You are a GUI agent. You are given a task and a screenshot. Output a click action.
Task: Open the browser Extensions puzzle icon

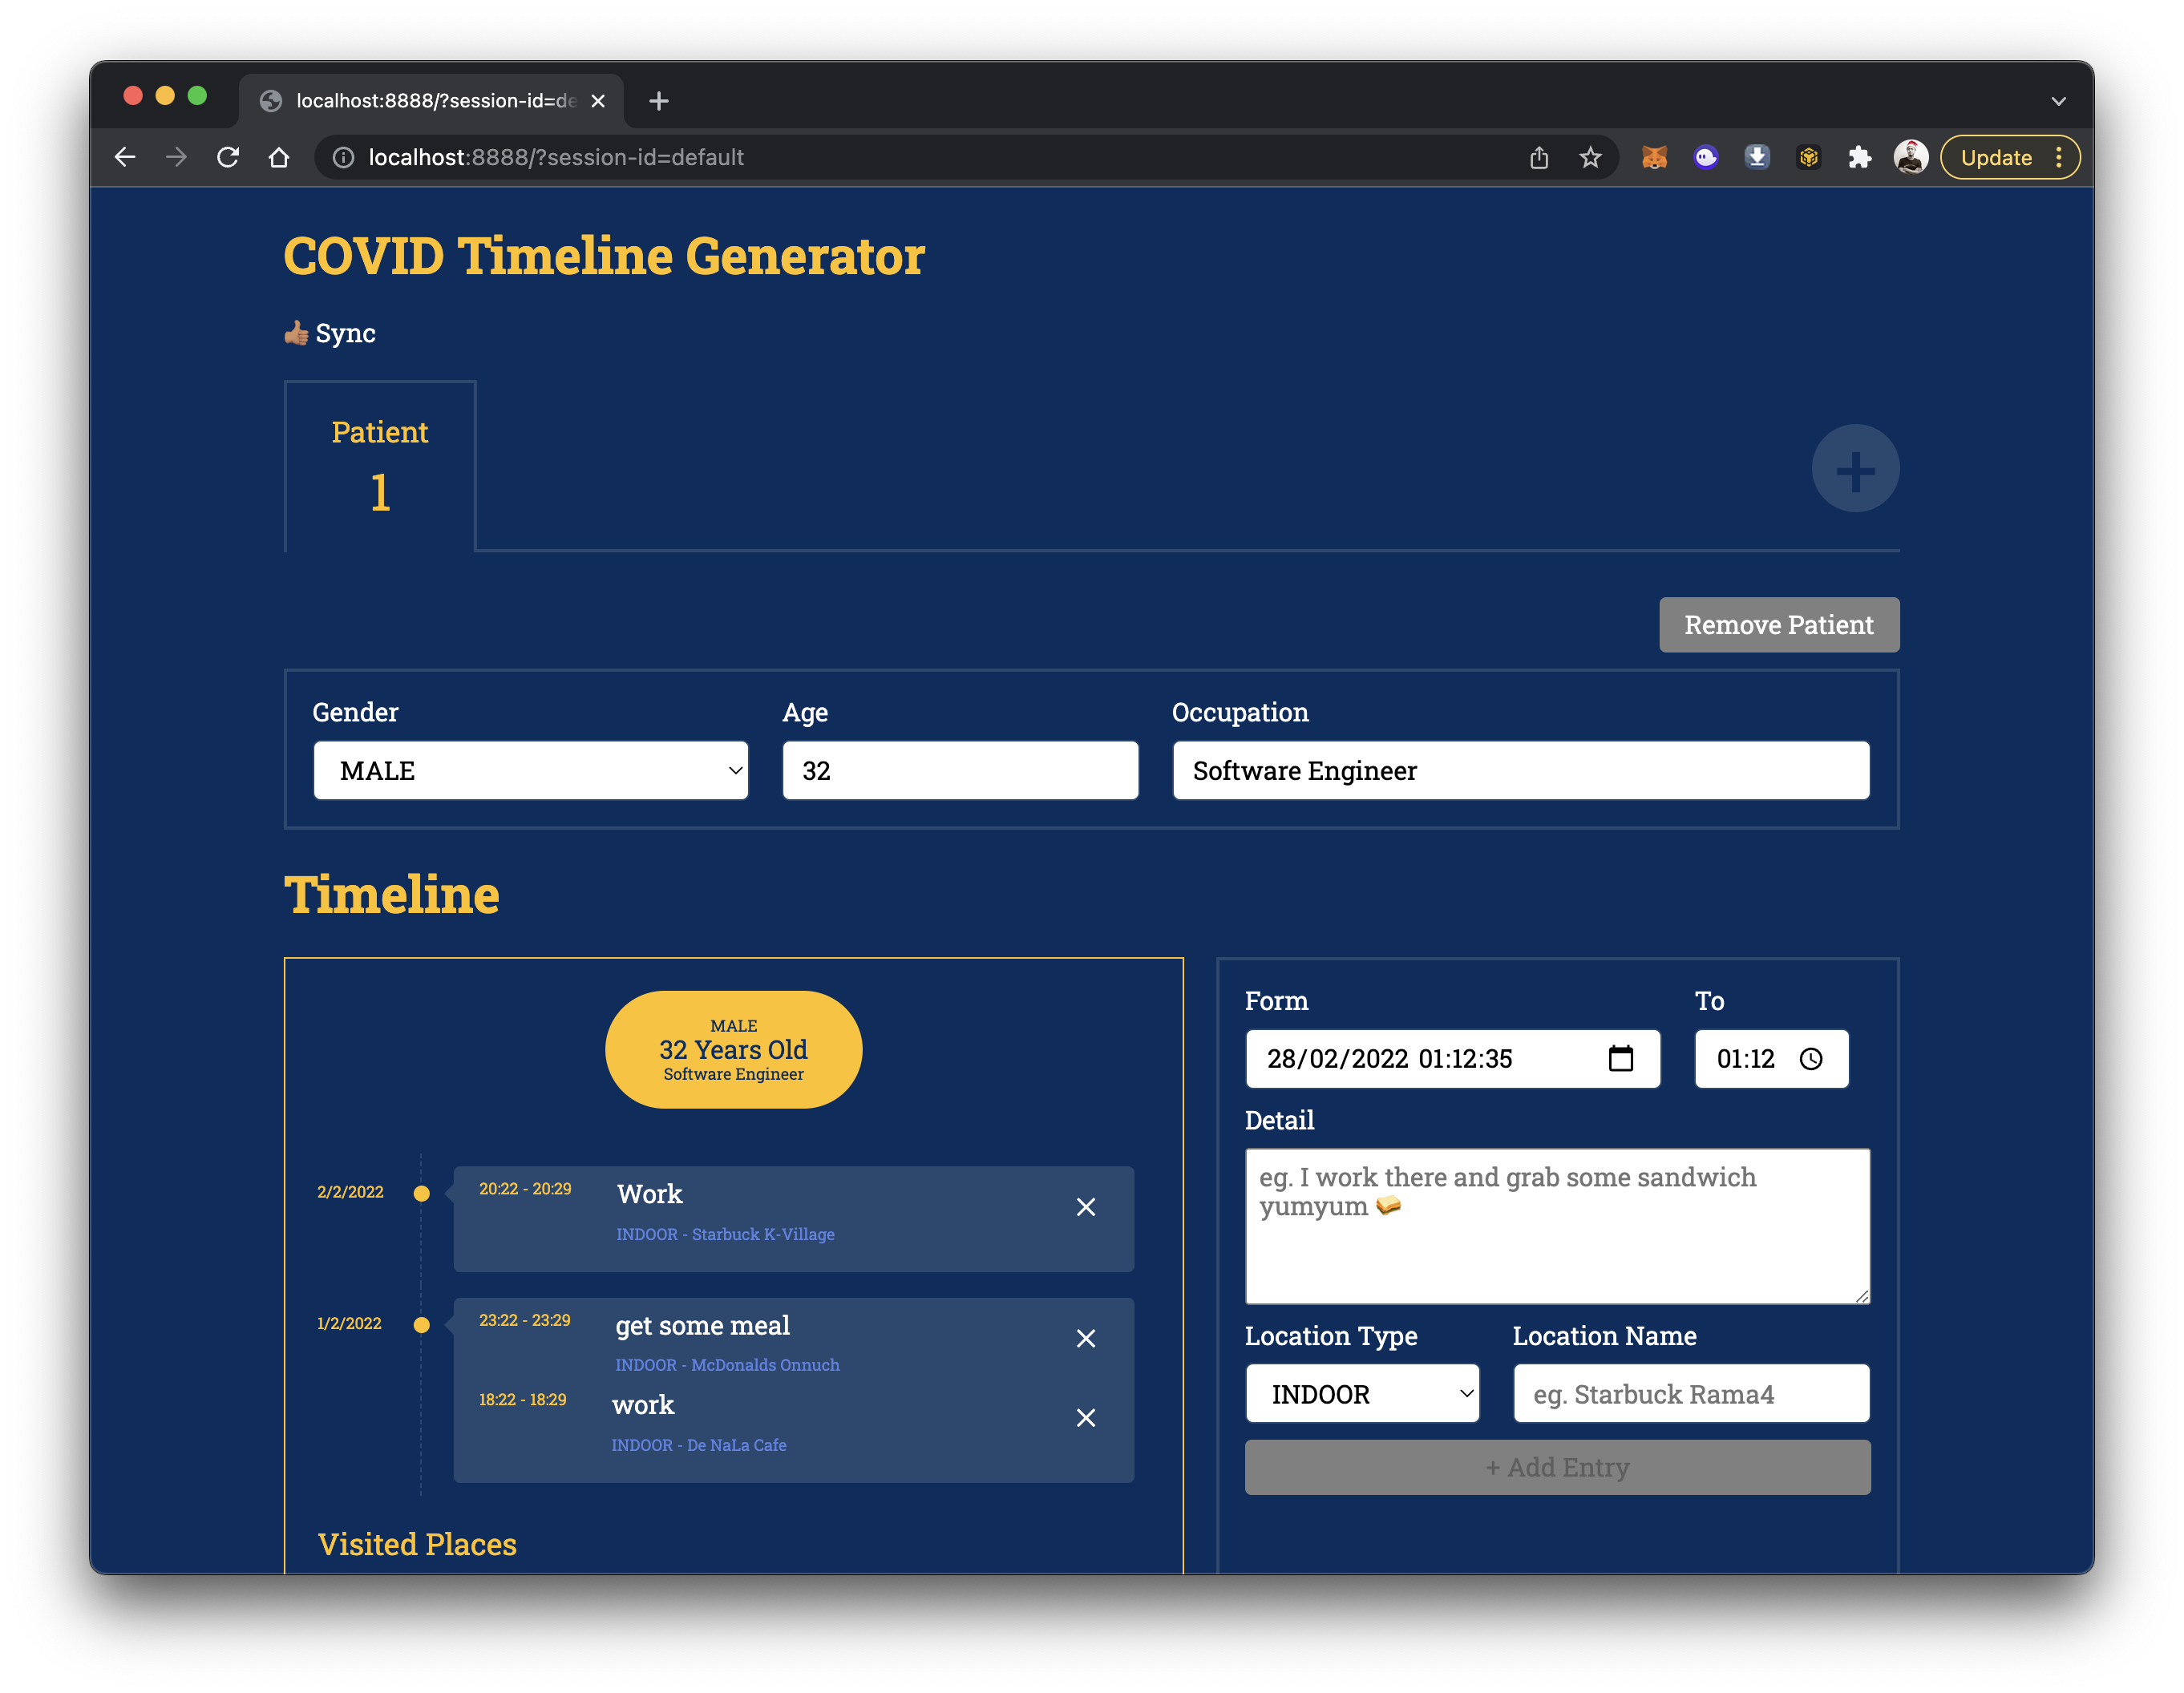point(1859,157)
